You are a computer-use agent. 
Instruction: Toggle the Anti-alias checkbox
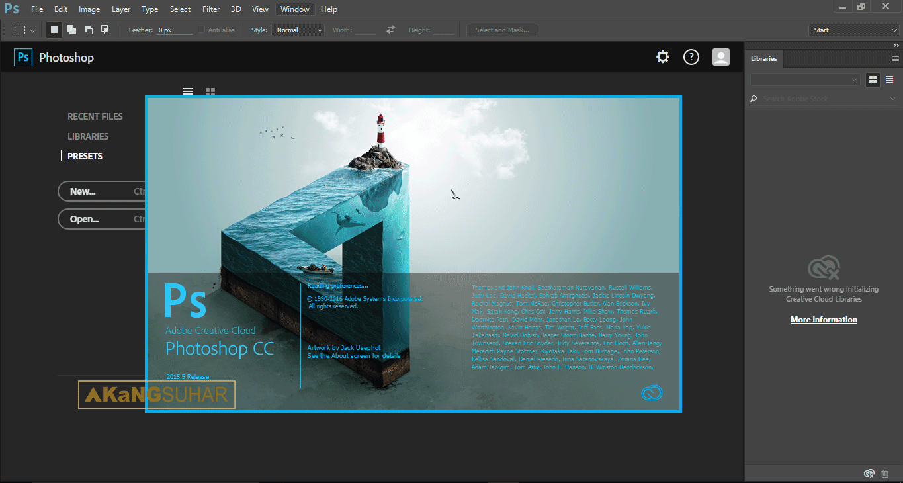point(202,30)
